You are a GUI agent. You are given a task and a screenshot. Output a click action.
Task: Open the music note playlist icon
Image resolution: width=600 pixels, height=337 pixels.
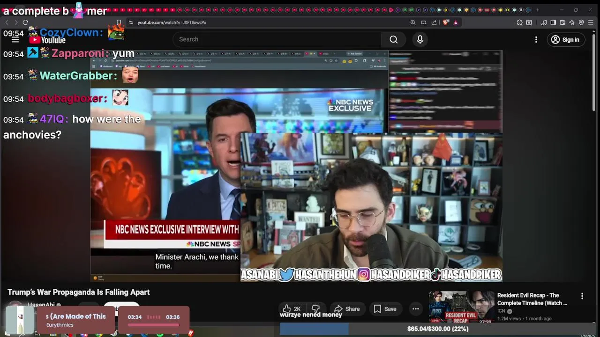[544, 22]
